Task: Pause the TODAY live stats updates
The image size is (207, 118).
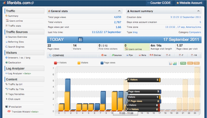Action: click(x=80, y=40)
